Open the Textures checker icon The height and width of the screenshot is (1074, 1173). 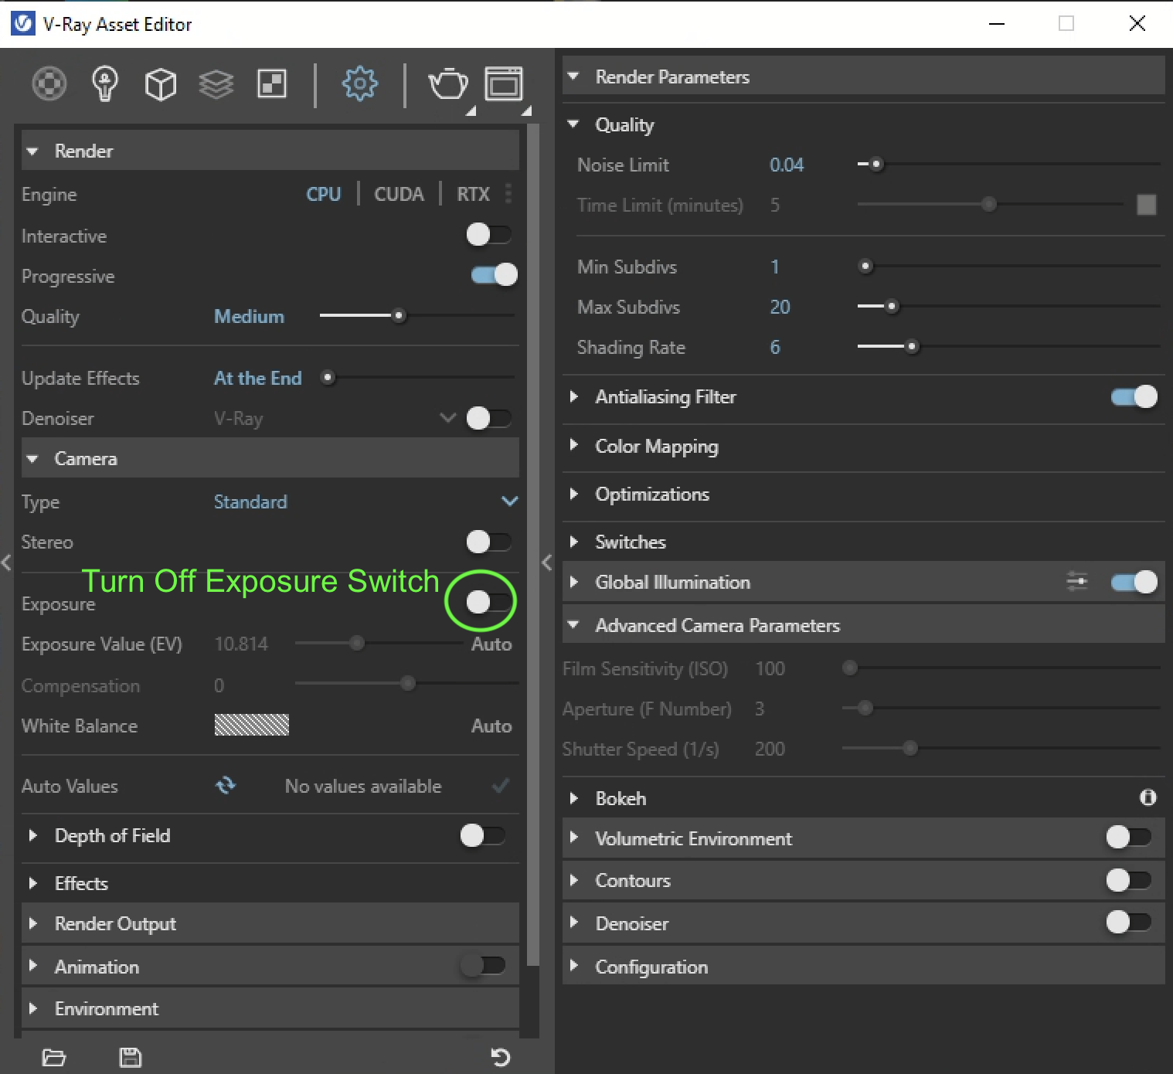pos(272,83)
